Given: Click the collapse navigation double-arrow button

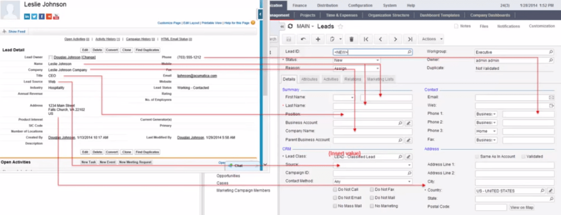Looking at the screenshot, I should (x=282, y=26).
